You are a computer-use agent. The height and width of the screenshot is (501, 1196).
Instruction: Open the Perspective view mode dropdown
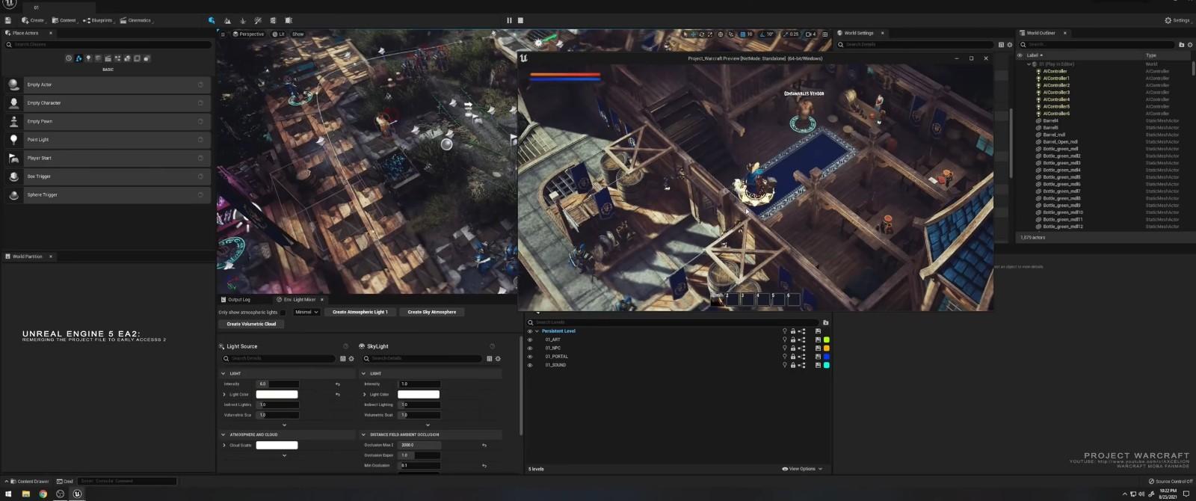click(249, 34)
